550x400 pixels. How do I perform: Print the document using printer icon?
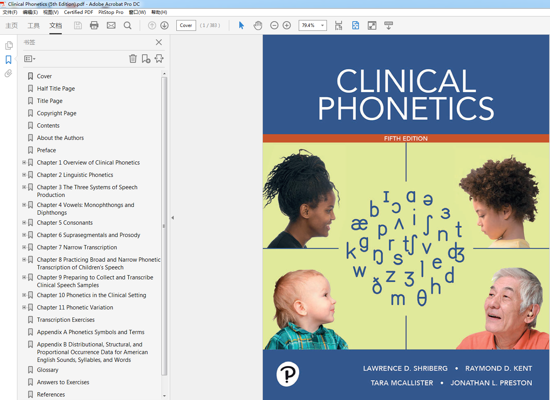tap(94, 25)
